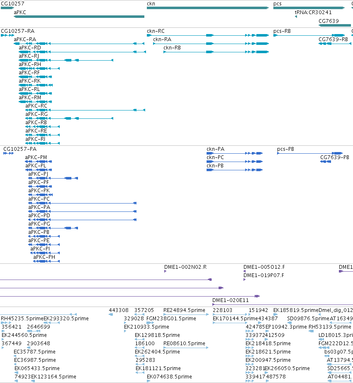Select the tRNA:CR30241 label

(313, 12)
